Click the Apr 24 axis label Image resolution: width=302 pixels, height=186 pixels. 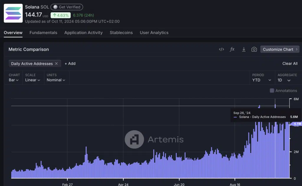pos(123,185)
